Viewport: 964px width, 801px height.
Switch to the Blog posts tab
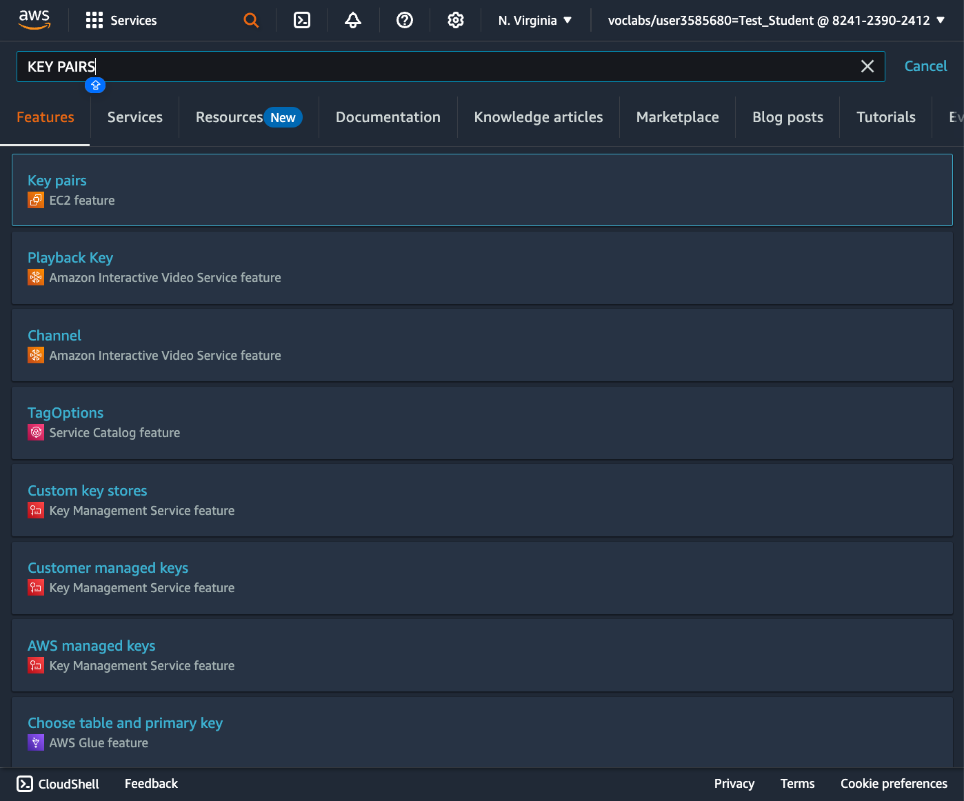pyautogui.click(x=788, y=117)
